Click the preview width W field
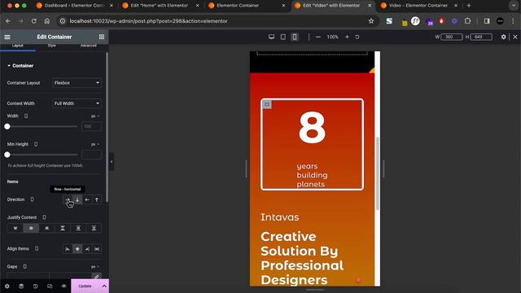The image size is (521, 293). click(451, 37)
